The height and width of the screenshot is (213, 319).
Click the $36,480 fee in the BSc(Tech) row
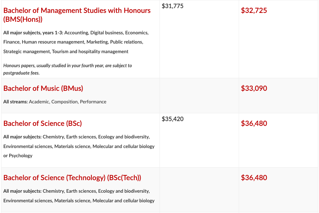(x=254, y=178)
